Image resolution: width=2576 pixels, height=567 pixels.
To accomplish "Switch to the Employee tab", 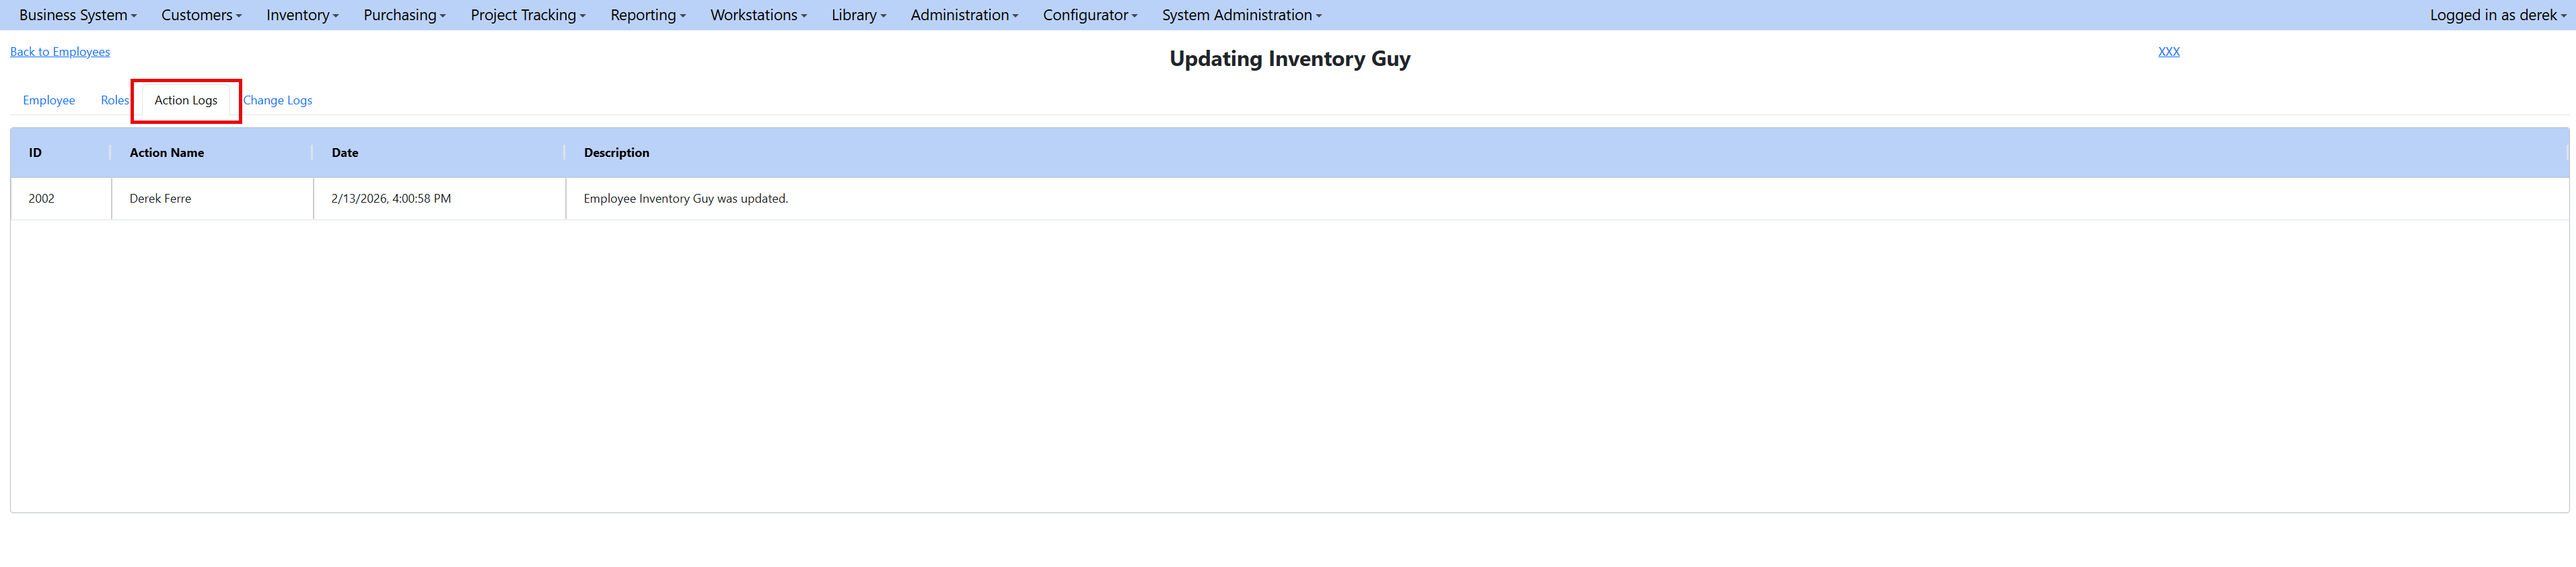I will tap(49, 100).
